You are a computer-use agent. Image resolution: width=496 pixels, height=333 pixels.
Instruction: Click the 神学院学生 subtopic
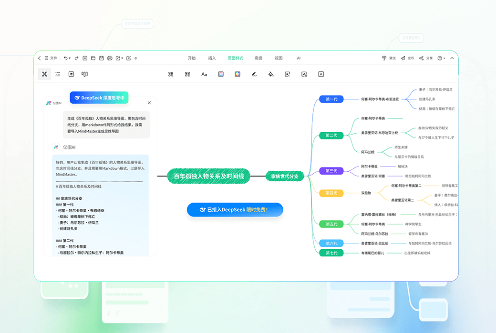click(x=413, y=224)
